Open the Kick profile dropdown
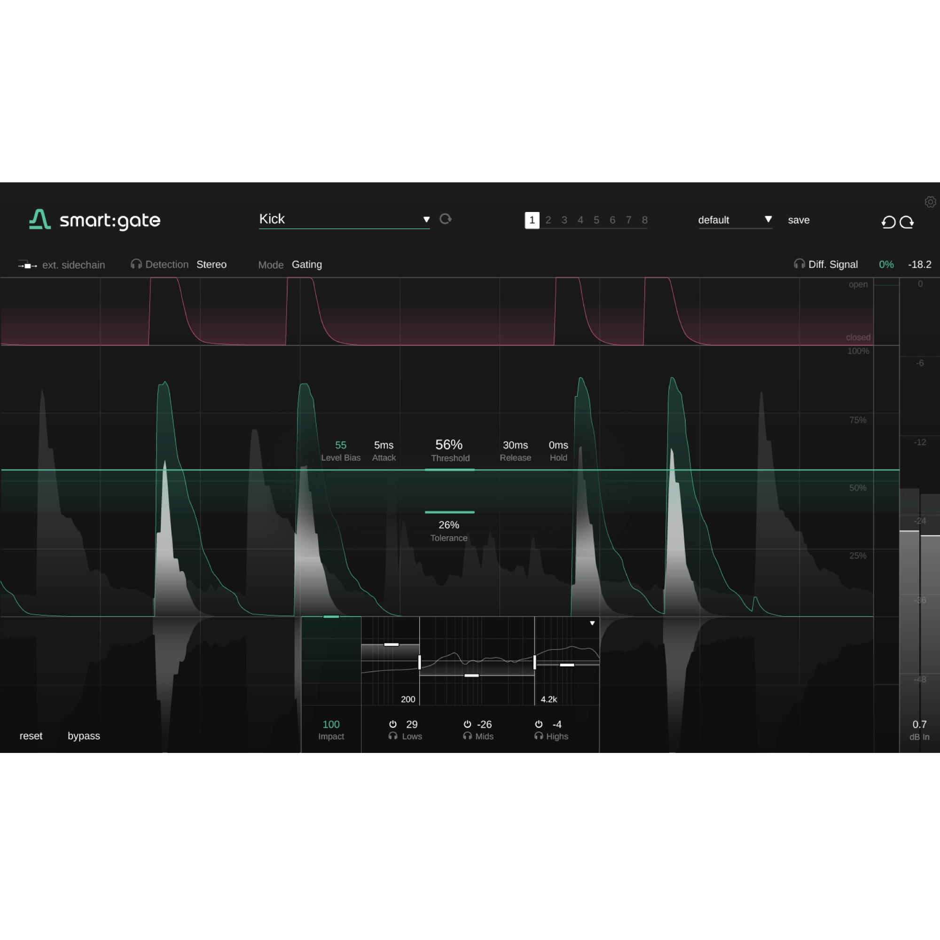The width and height of the screenshot is (940, 940). (x=344, y=219)
